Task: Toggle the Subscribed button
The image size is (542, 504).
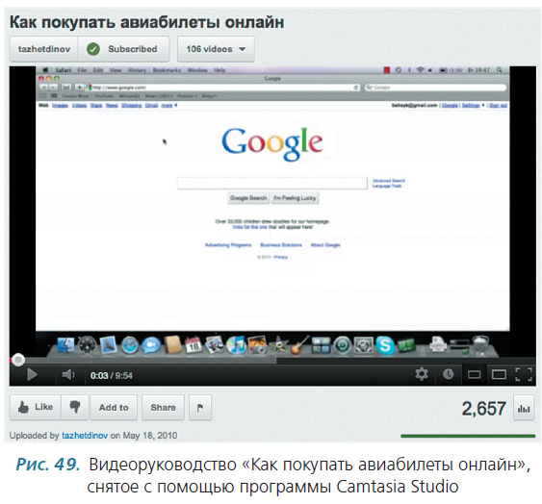Action: pyautogui.click(x=124, y=49)
